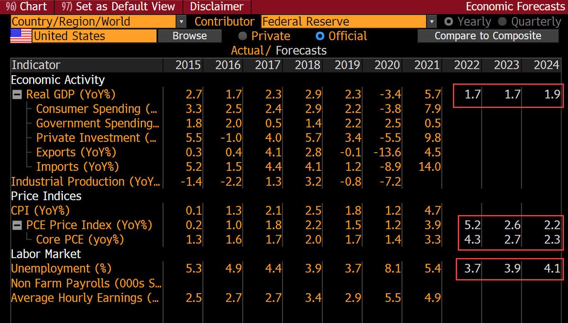
Task: Click CPI 2021 value 4.7
Action: (433, 210)
